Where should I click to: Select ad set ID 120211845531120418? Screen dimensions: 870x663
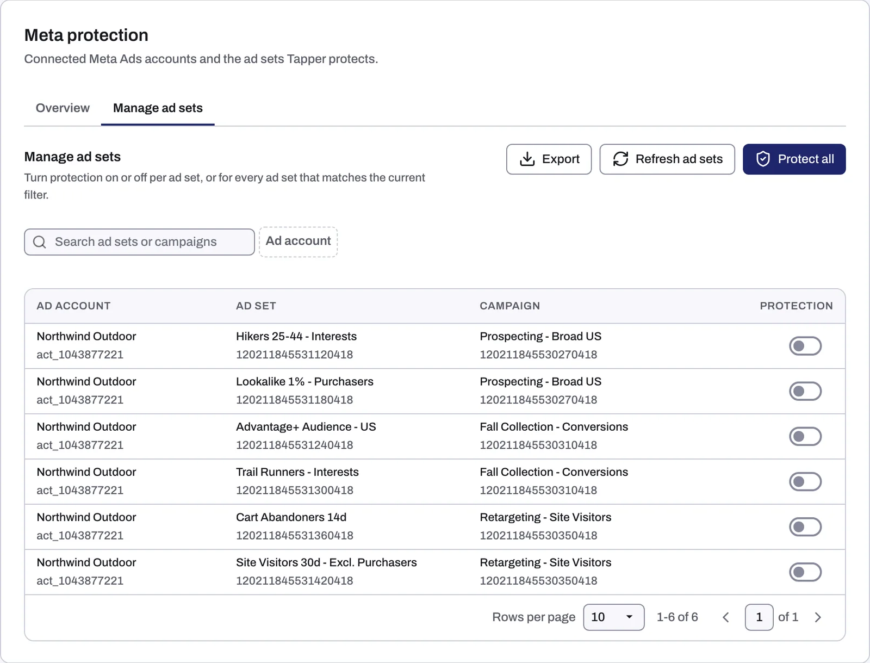pos(294,355)
